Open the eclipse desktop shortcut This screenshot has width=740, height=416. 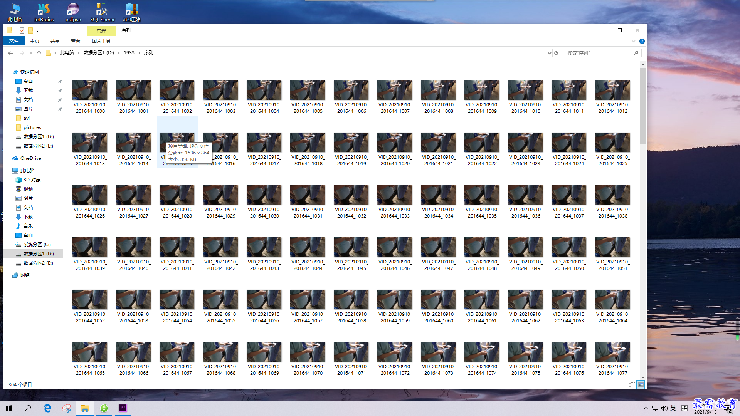(73, 12)
